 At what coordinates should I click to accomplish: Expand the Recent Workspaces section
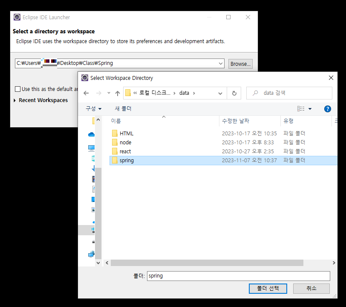15,100
